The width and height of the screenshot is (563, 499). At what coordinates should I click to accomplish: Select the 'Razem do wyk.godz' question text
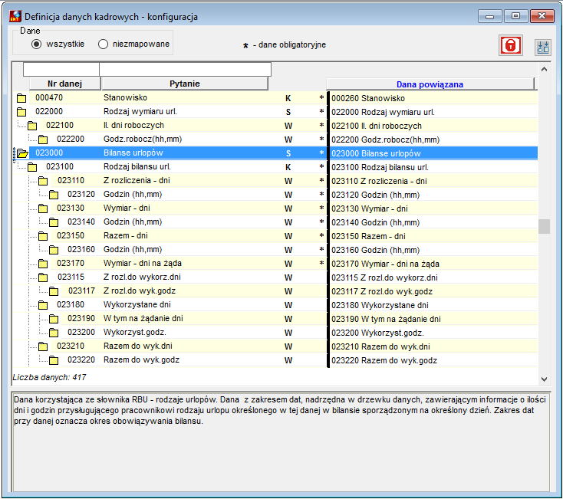[141, 360]
